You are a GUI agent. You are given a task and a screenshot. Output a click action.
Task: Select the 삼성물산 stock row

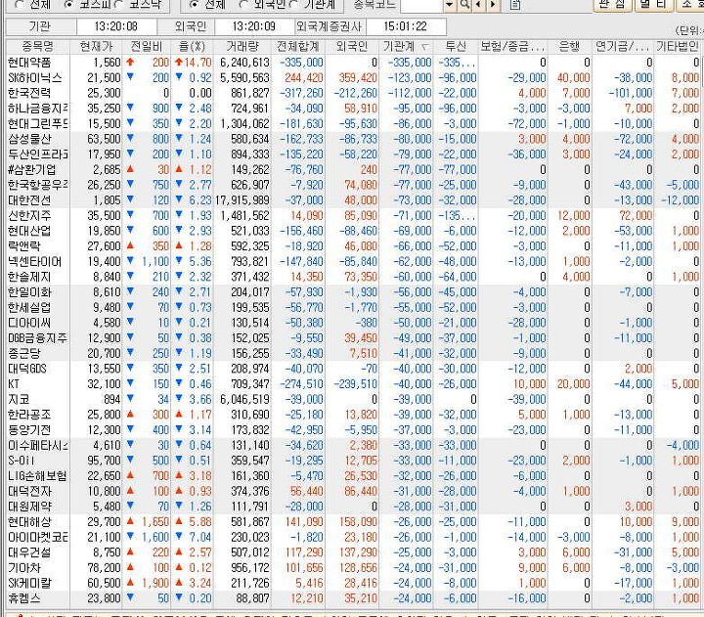coord(352,139)
